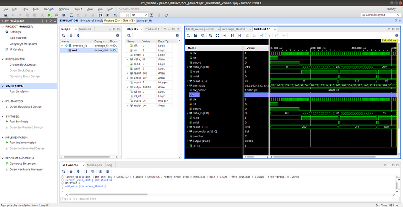Viewport: 403px width, 207px height.
Task: Click the Restart simulation icon
Action: [x=101, y=15]
